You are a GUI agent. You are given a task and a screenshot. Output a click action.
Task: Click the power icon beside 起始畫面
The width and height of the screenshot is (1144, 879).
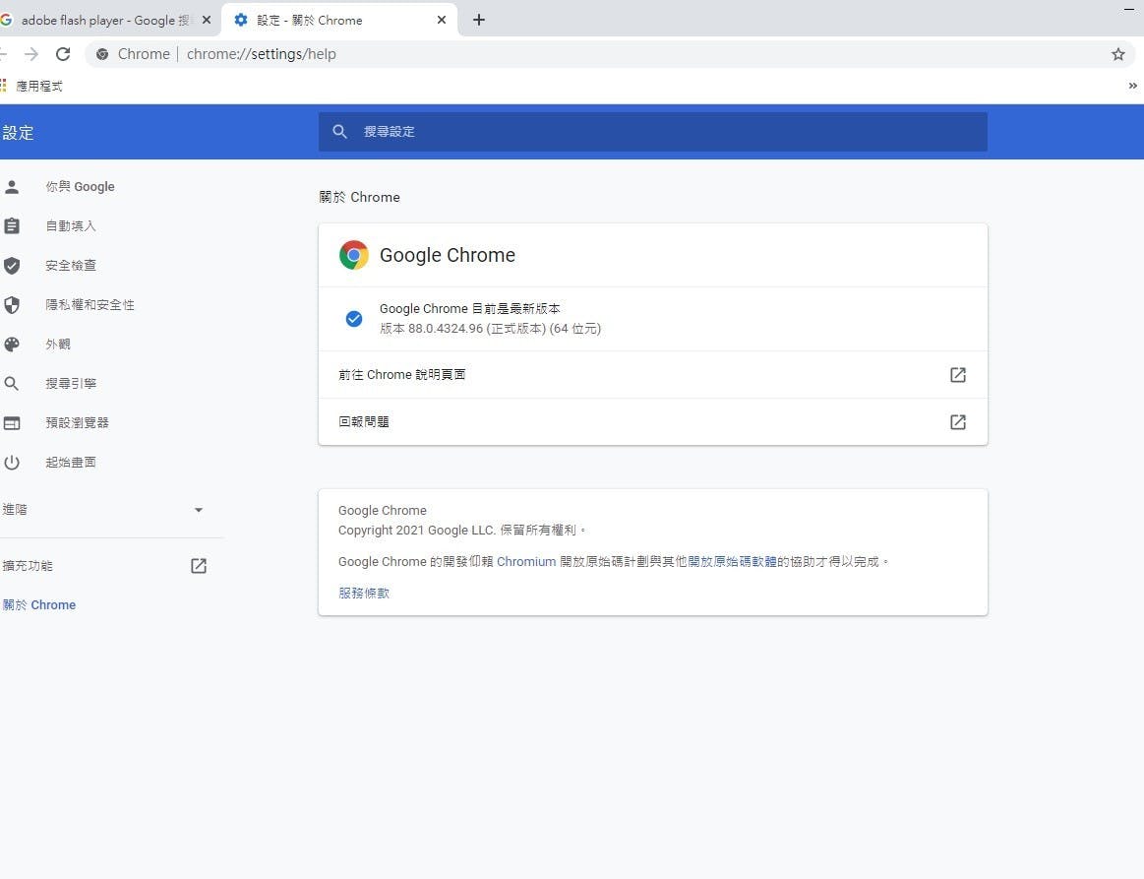[12, 463]
